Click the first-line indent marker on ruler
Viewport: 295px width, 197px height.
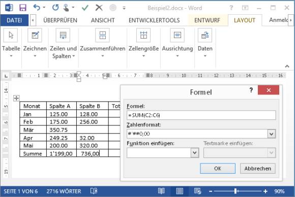coord(79,74)
